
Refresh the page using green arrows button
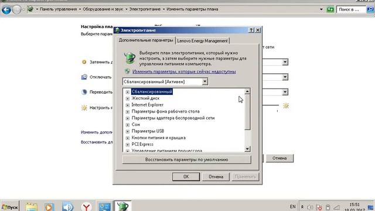[x=330, y=9]
